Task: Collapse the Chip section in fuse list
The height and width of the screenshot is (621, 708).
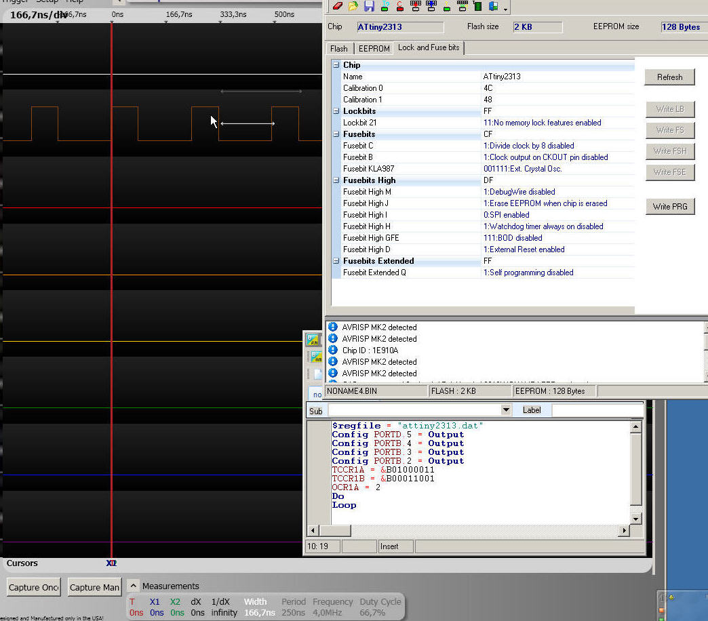Action: pyautogui.click(x=336, y=65)
